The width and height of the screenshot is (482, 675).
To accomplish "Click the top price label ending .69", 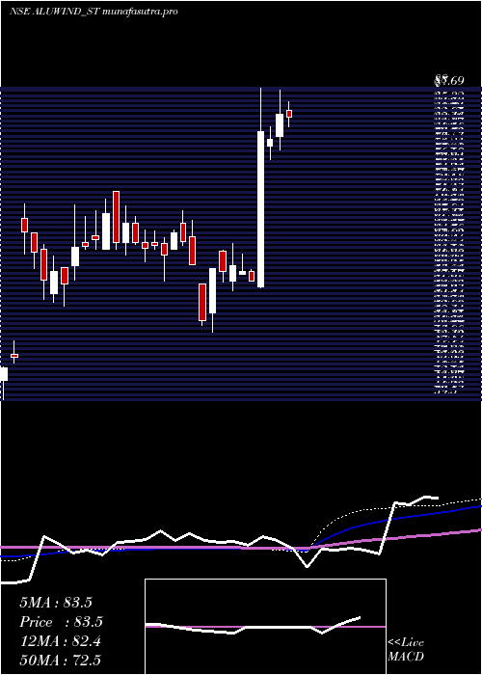I will point(448,80).
